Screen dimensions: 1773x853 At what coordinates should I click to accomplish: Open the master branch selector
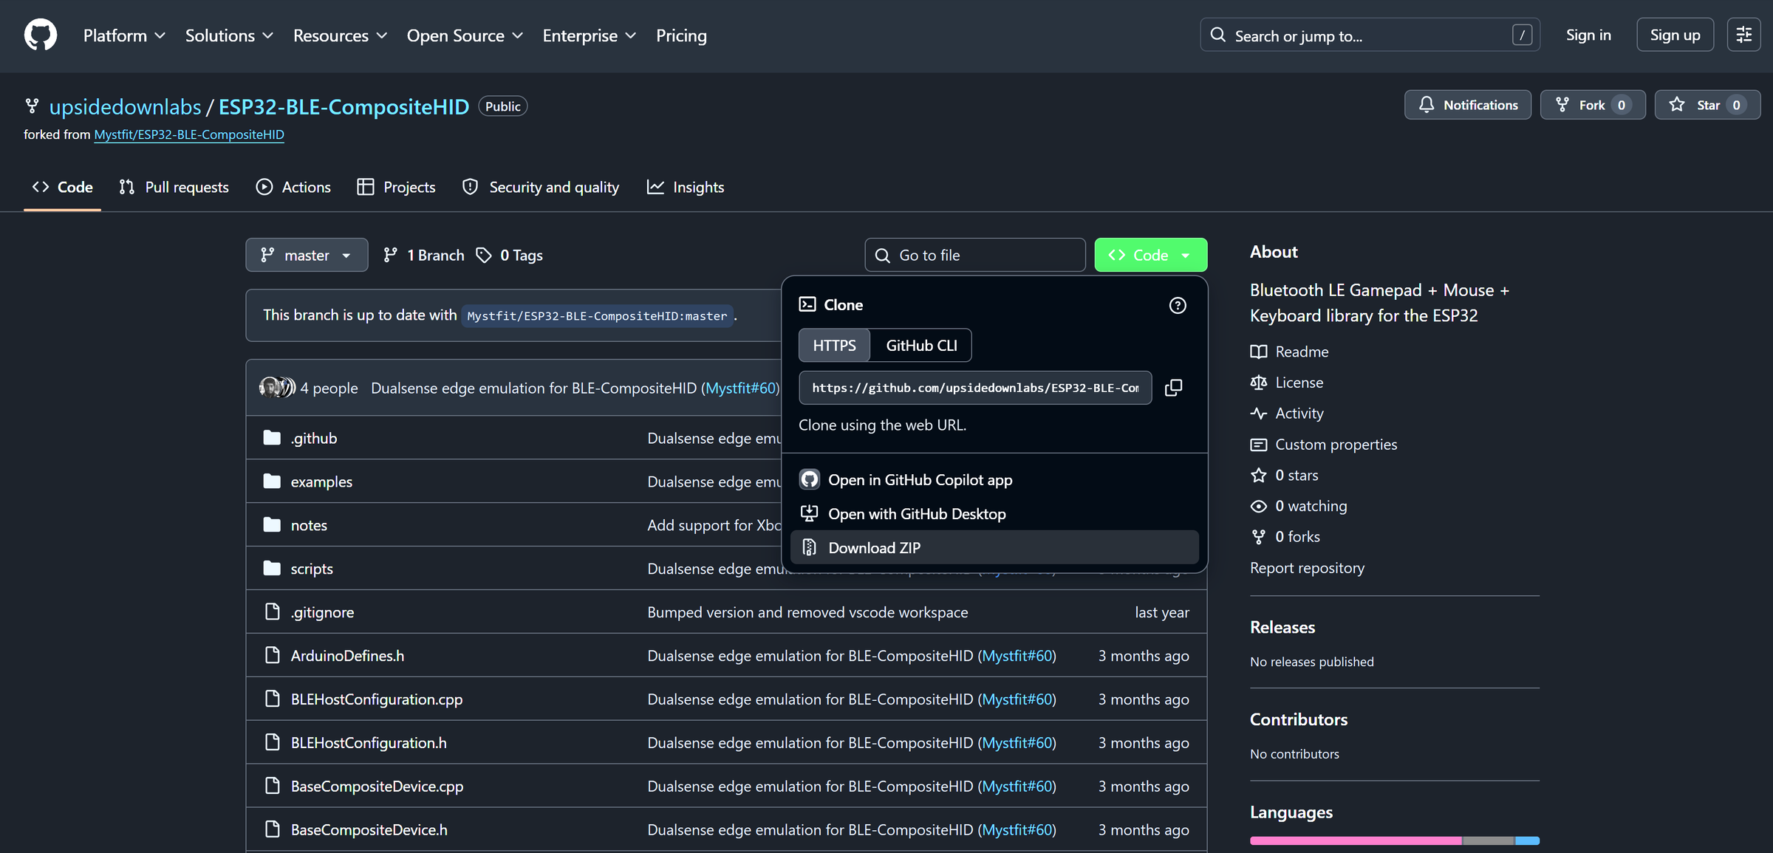[x=307, y=255]
